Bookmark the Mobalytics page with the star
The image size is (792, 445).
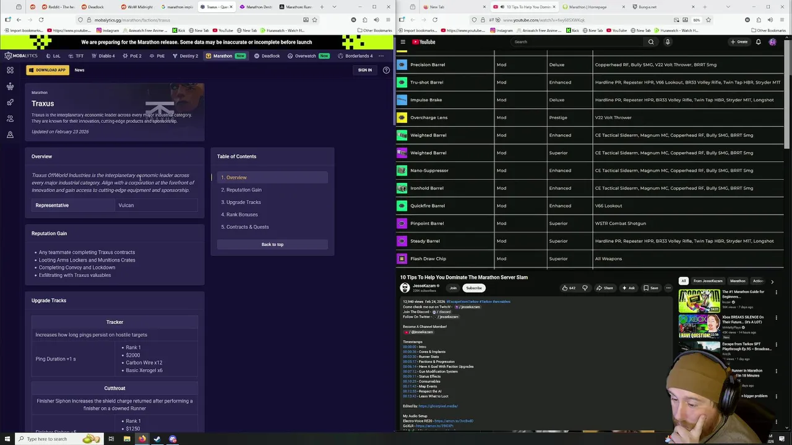314,20
